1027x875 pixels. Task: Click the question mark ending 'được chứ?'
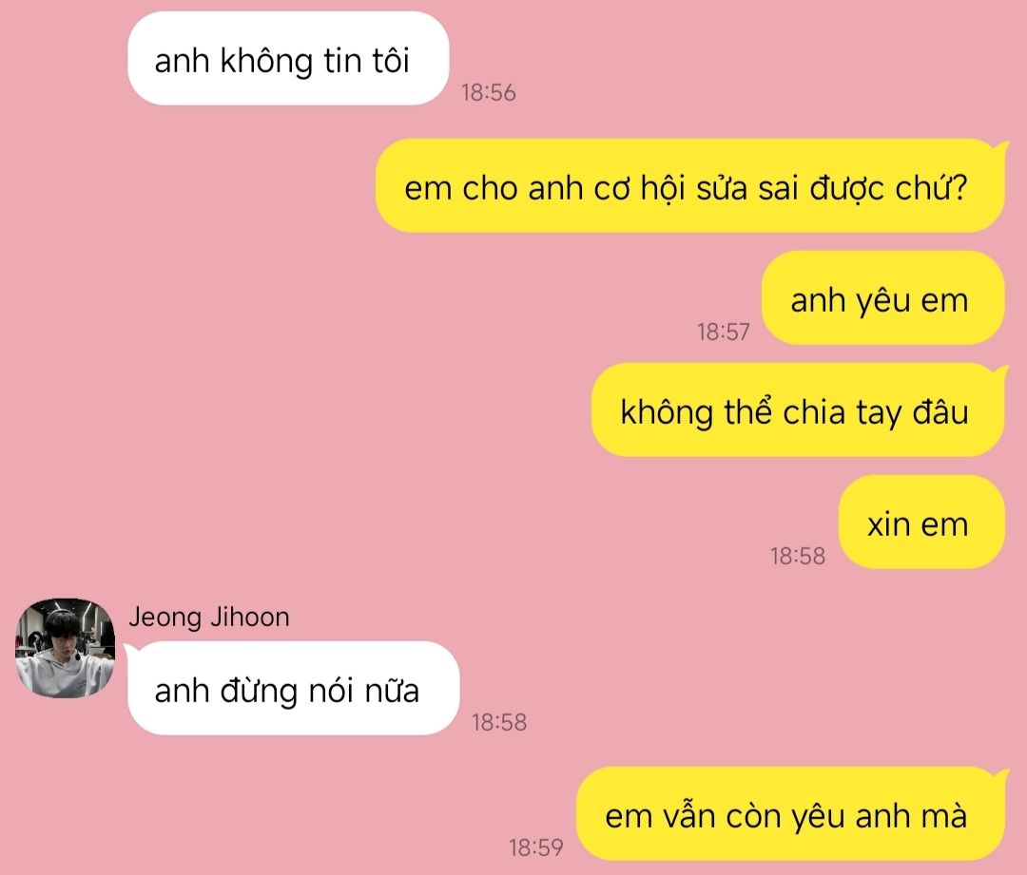(x=960, y=188)
